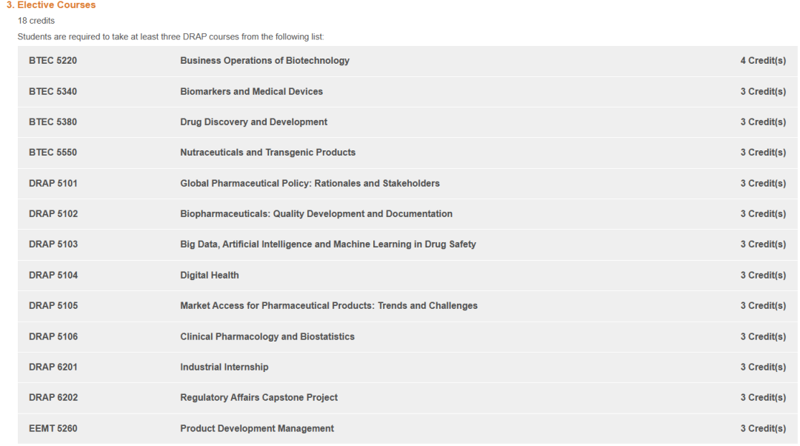Image resolution: width=800 pixels, height=446 pixels.
Task: Open the Industrial Internship course row
Action: 224,367
